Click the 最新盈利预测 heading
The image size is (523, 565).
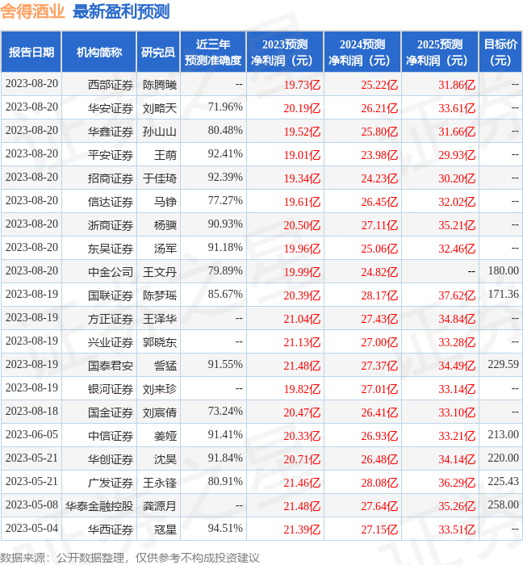121,12
